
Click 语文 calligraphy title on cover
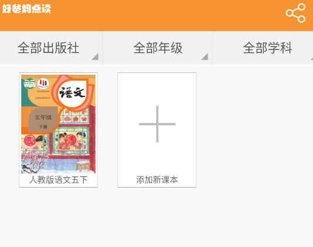pyautogui.click(x=72, y=93)
